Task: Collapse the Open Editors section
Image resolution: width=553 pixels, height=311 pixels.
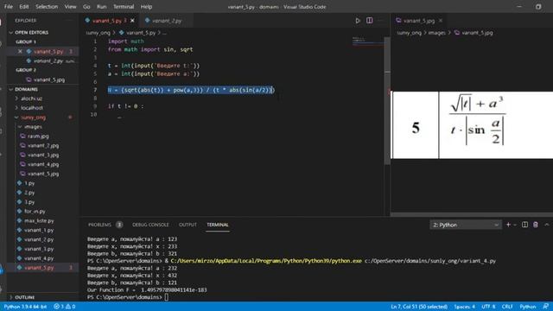Action: (x=31, y=33)
